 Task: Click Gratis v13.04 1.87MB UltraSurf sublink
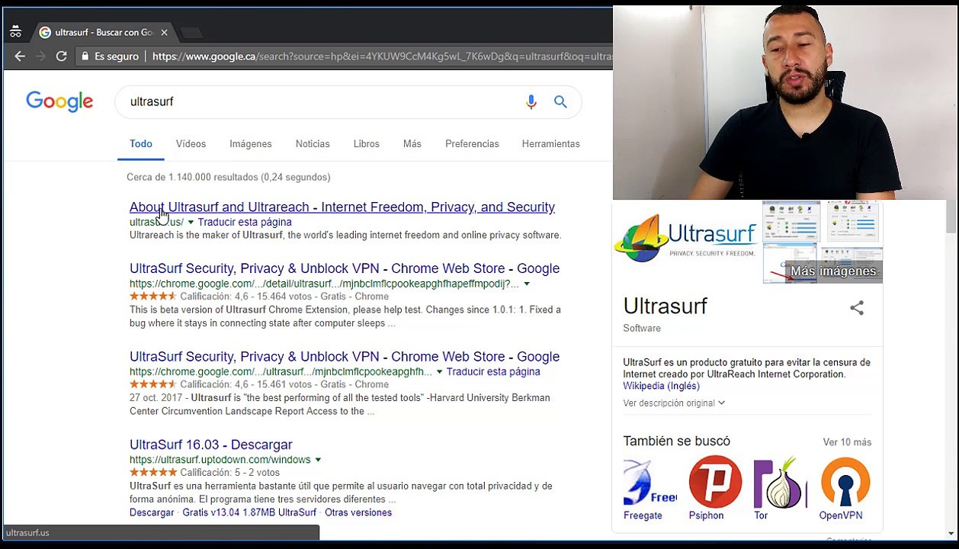tap(249, 512)
